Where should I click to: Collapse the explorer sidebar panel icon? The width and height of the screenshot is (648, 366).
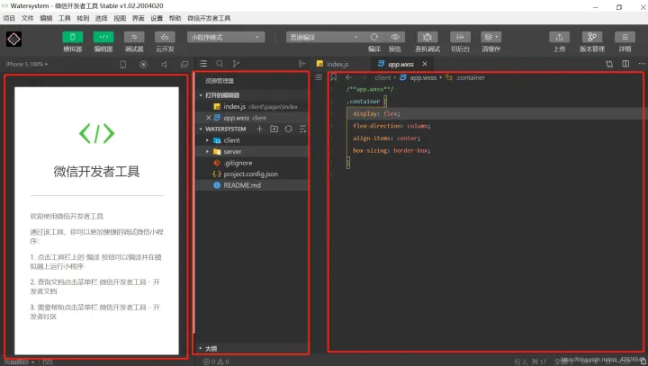tap(302, 64)
